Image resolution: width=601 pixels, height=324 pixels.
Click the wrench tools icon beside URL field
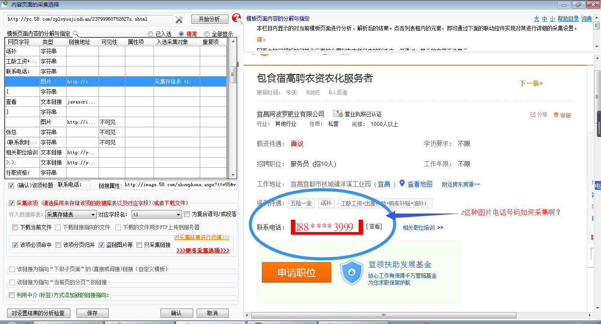pos(179,19)
